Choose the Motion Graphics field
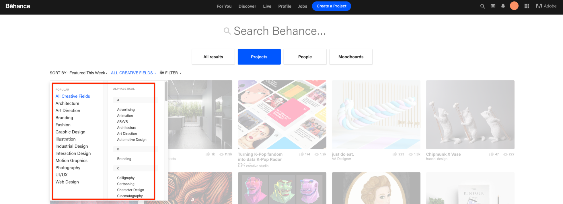This screenshot has height=204, width=563. pos(72,161)
